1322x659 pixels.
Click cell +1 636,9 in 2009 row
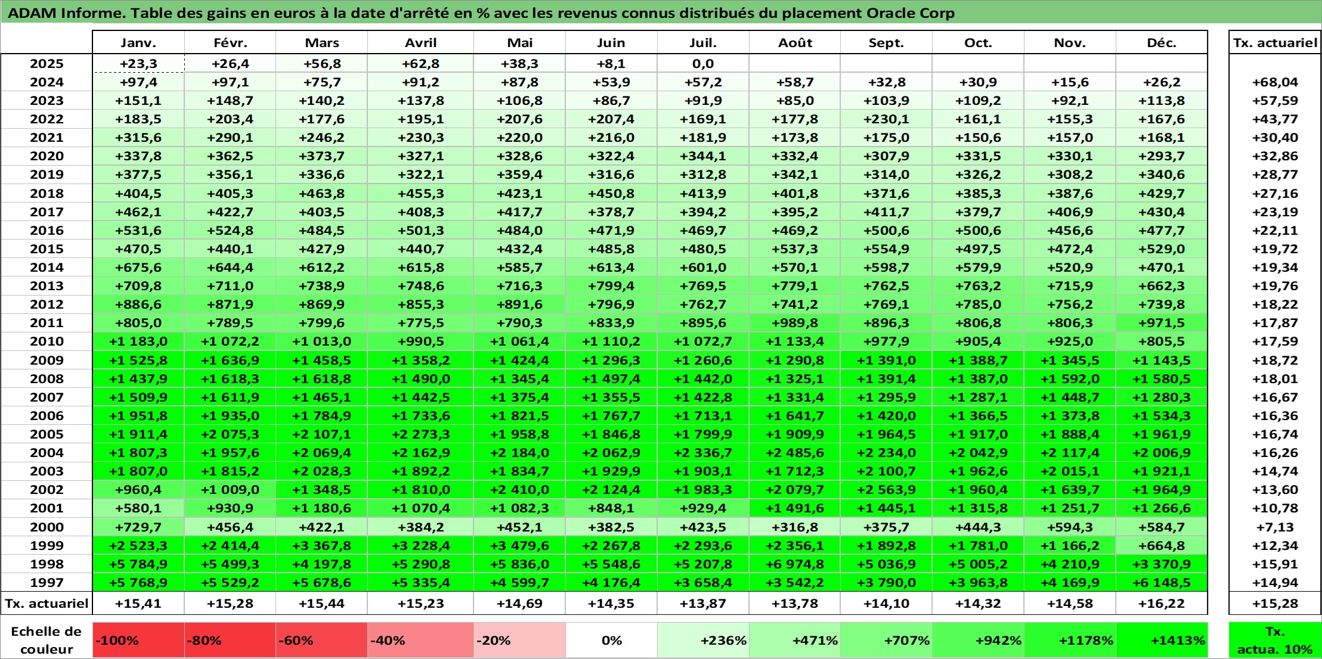(x=230, y=360)
